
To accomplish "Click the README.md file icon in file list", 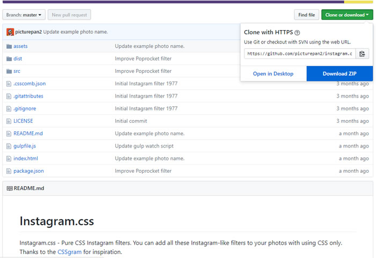I will [9, 134].
